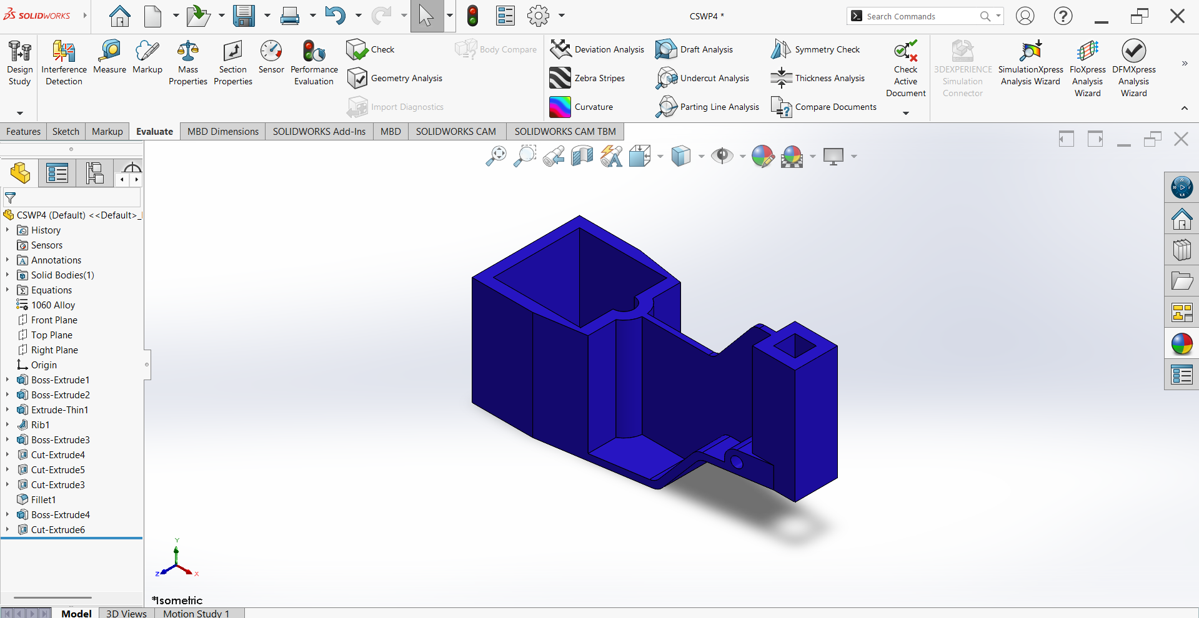The height and width of the screenshot is (618, 1199).
Task: Activate the Section View tool
Action: coord(582,156)
